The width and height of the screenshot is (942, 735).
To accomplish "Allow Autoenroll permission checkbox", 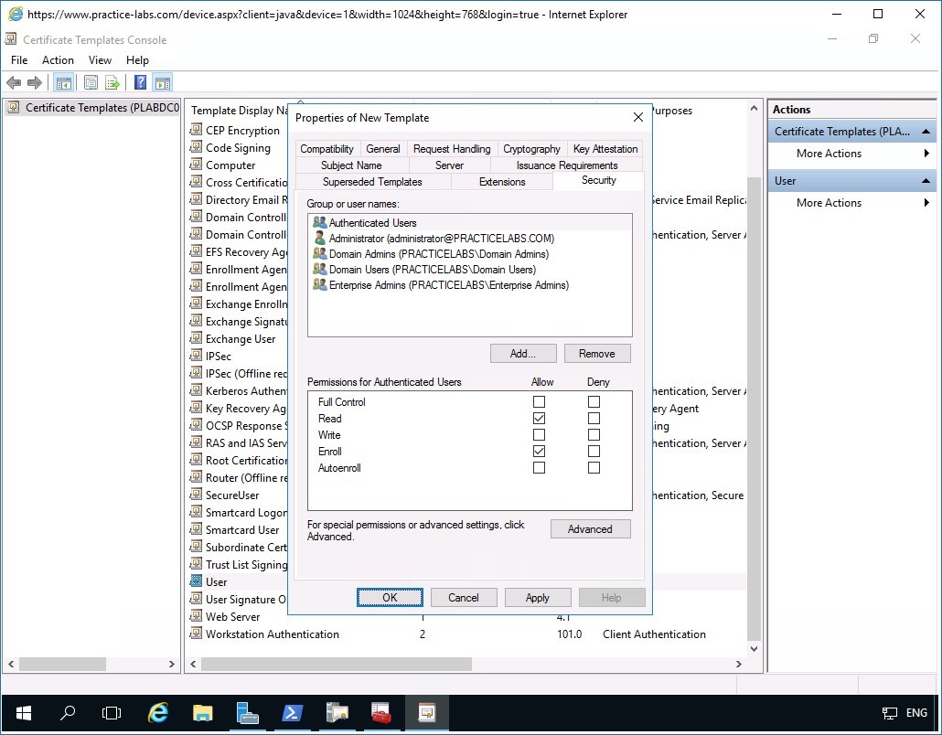I will [x=539, y=468].
